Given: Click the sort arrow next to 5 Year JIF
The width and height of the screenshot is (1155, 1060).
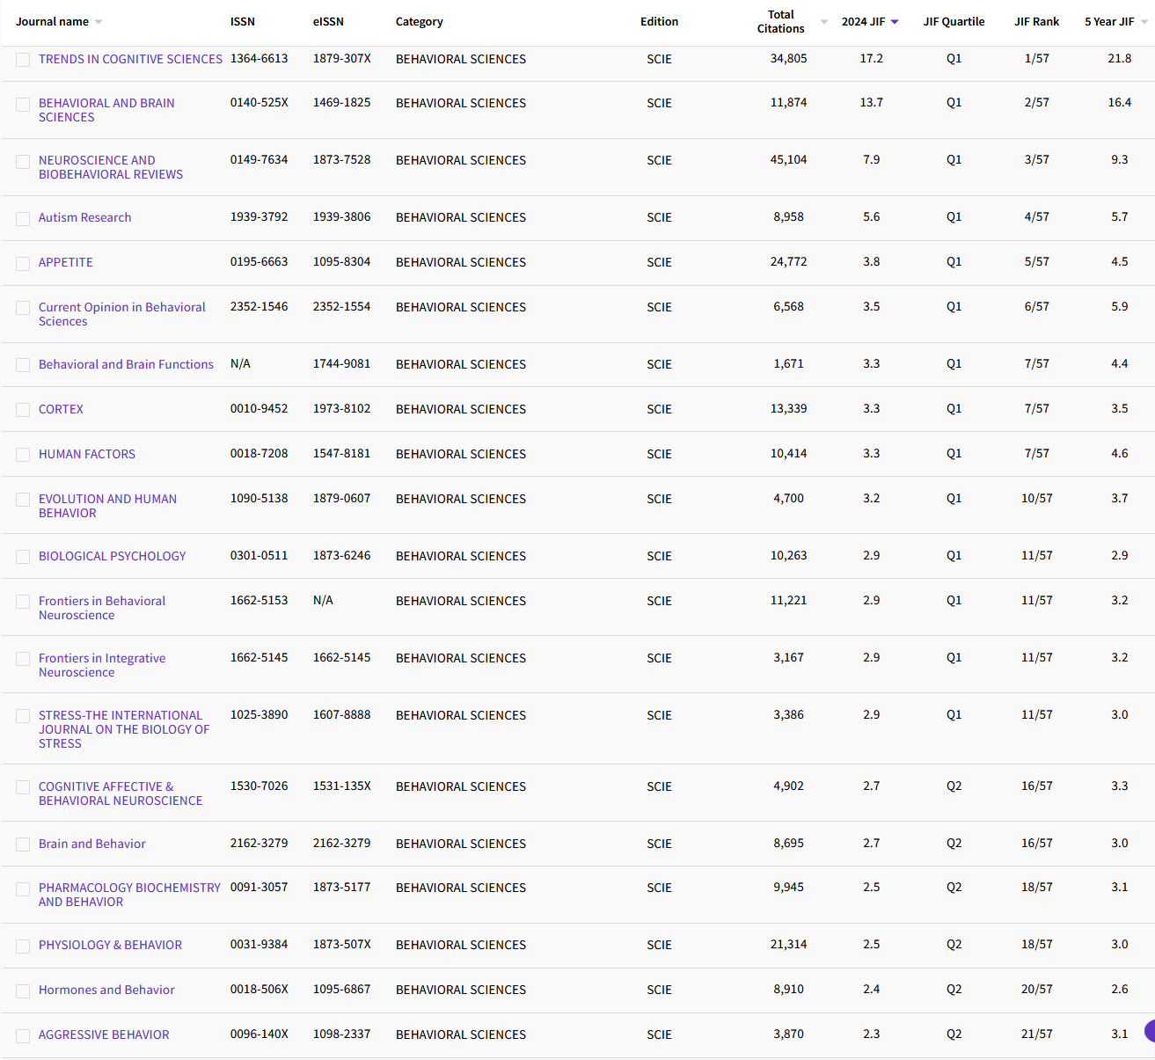Looking at the screenshot, I should coord(1144,22).
